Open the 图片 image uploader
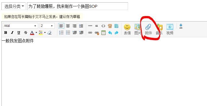 pyautogui.click(x=138, y=29)
